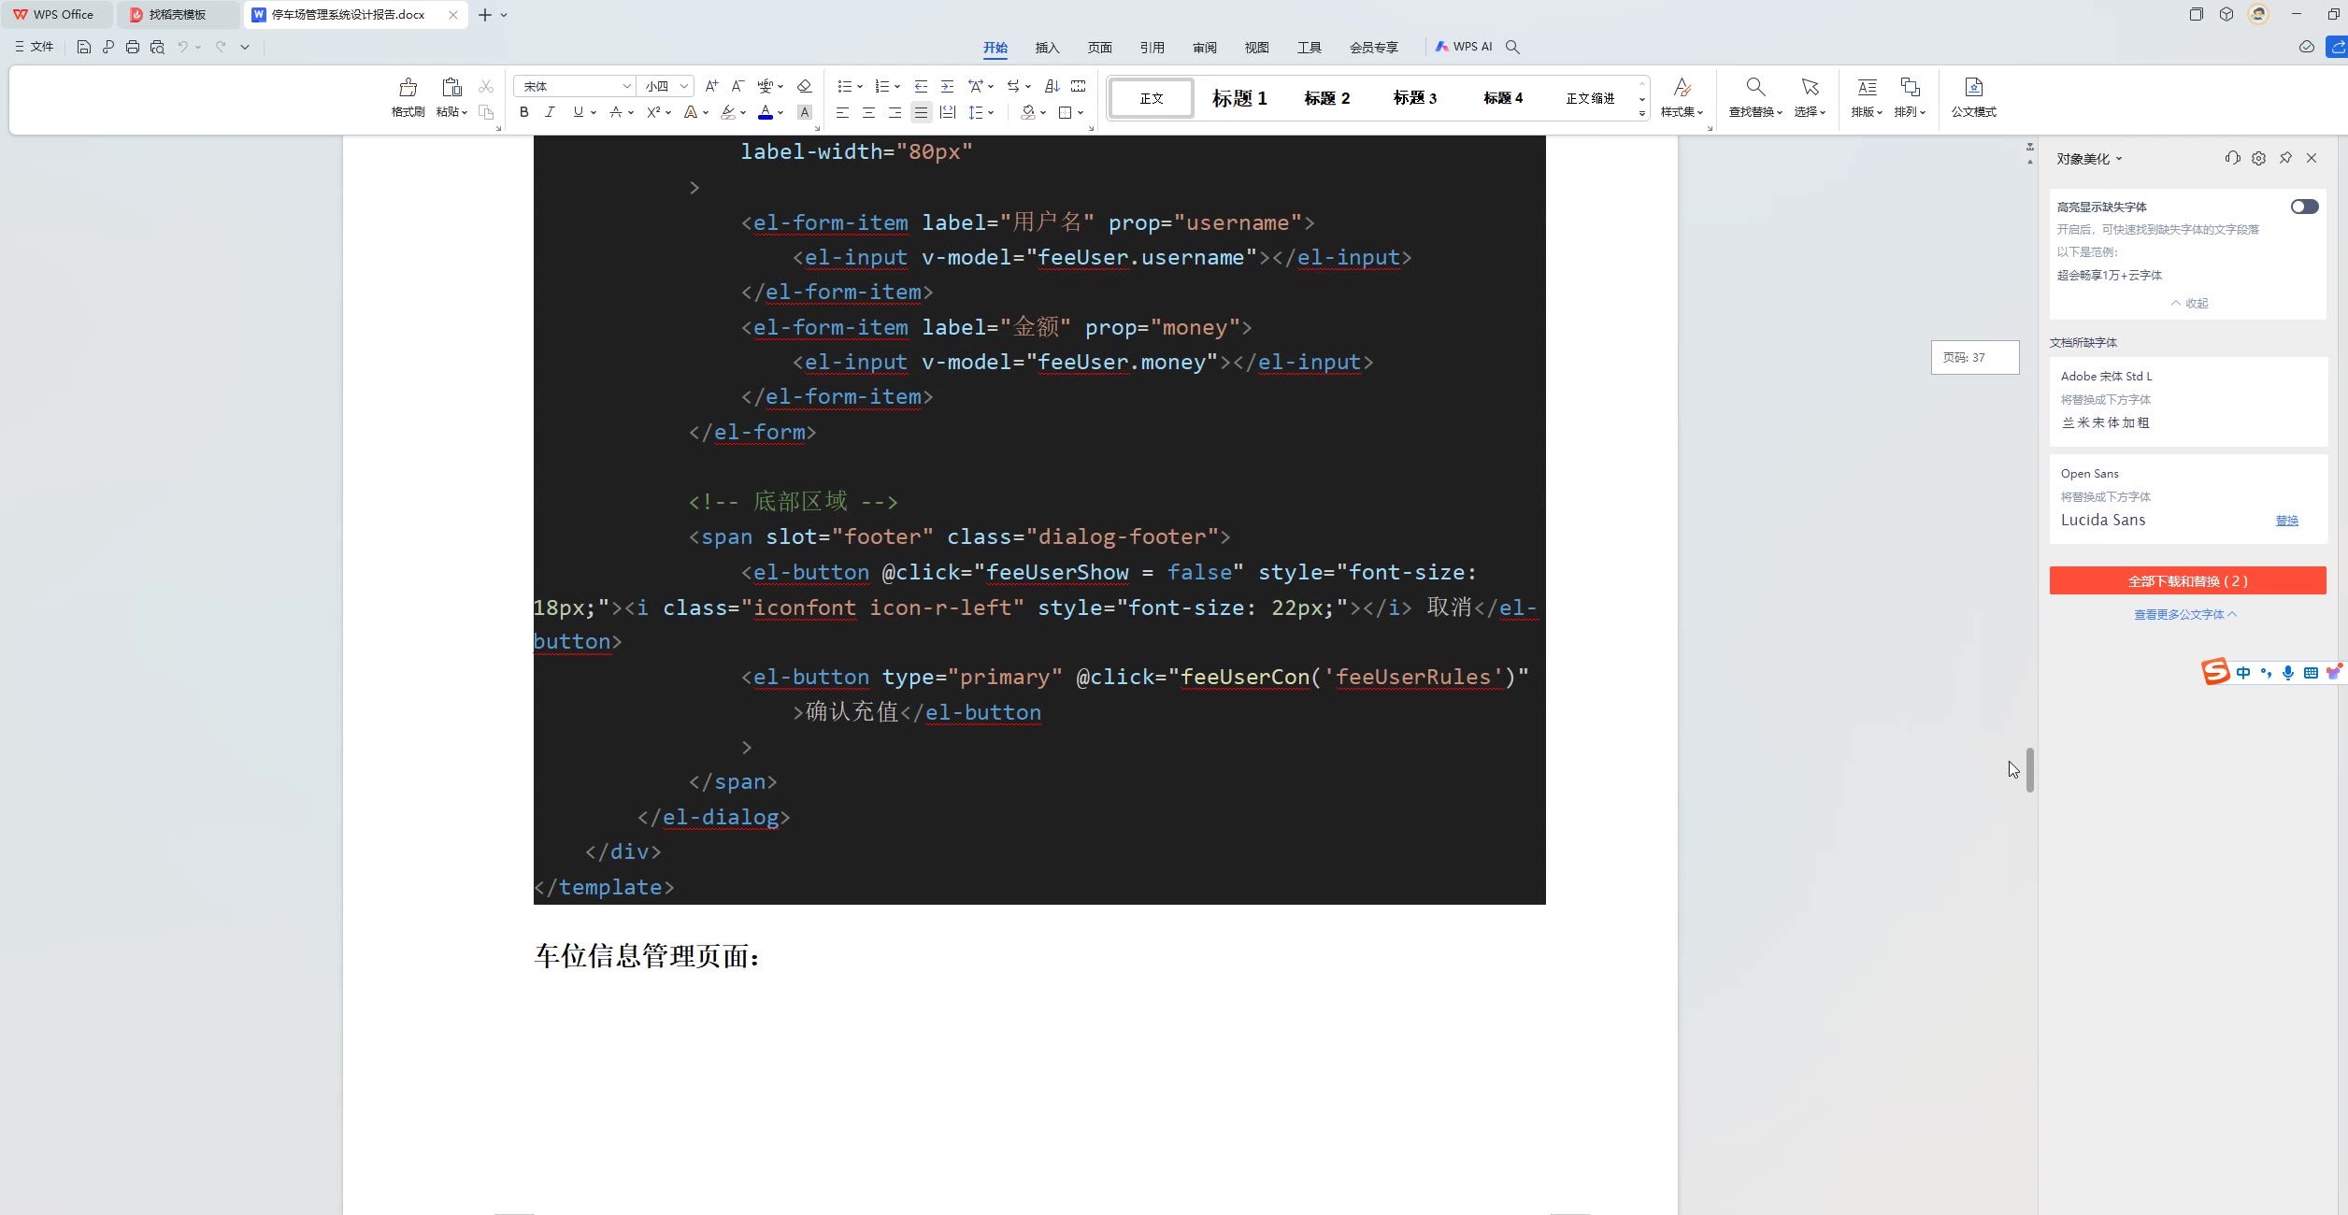
Task: Click the red 全部下载和替换 button
Action: point(2187,580)
